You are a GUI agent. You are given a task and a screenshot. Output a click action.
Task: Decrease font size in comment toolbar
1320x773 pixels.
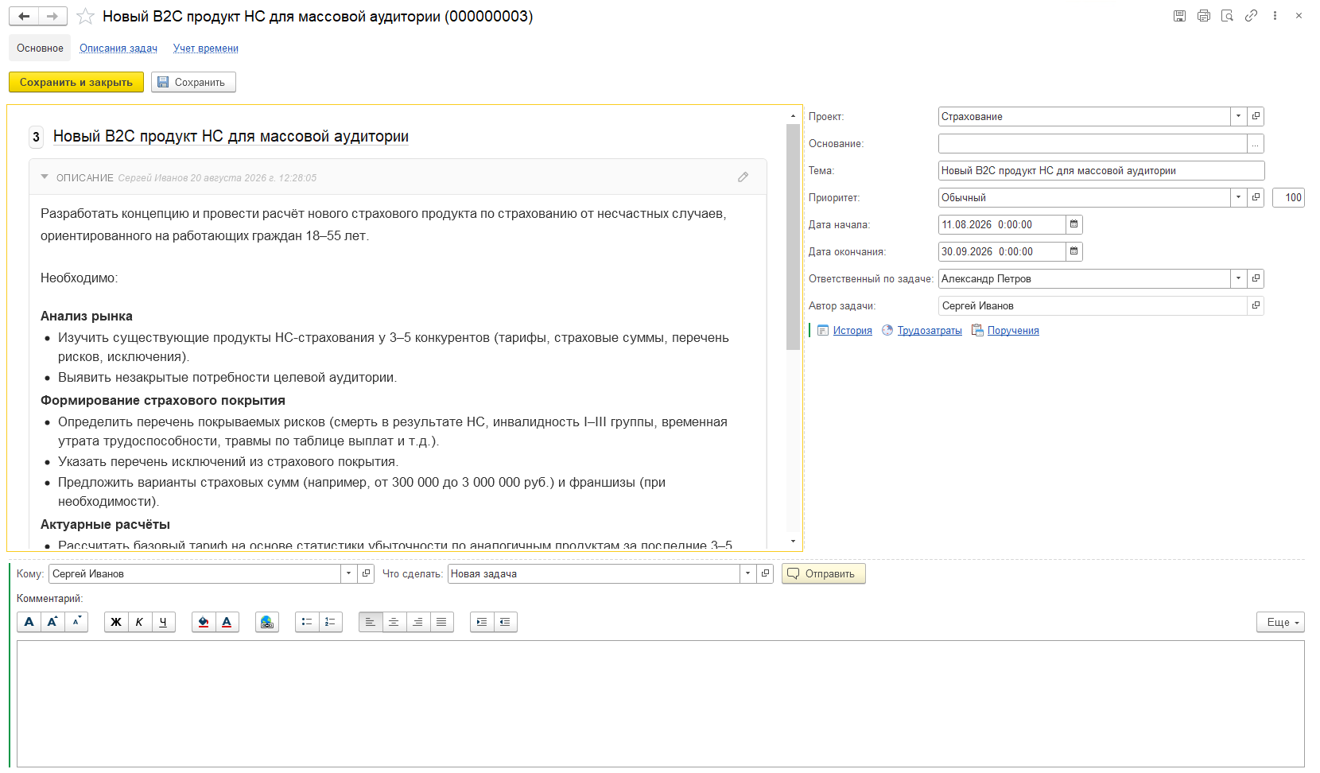(x=76, y=622)
